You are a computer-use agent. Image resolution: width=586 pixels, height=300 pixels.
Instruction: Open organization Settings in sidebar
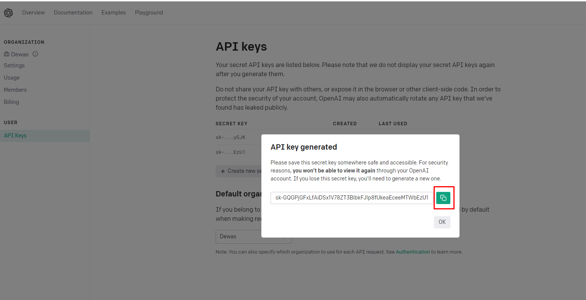click(x=14, y=65)
